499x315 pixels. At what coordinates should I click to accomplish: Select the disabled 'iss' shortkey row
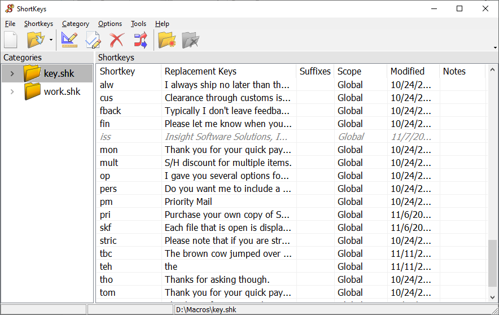point(291,137)
